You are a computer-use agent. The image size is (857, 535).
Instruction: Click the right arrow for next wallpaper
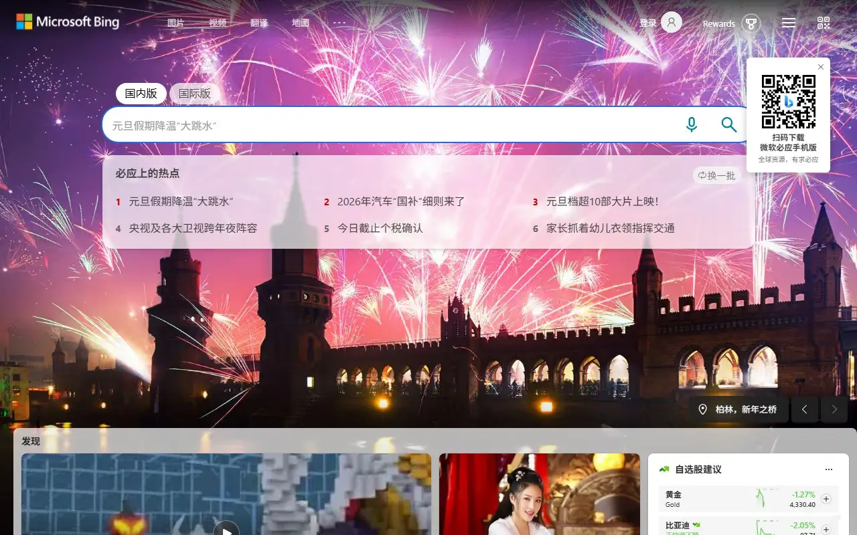tap(834, 409)
